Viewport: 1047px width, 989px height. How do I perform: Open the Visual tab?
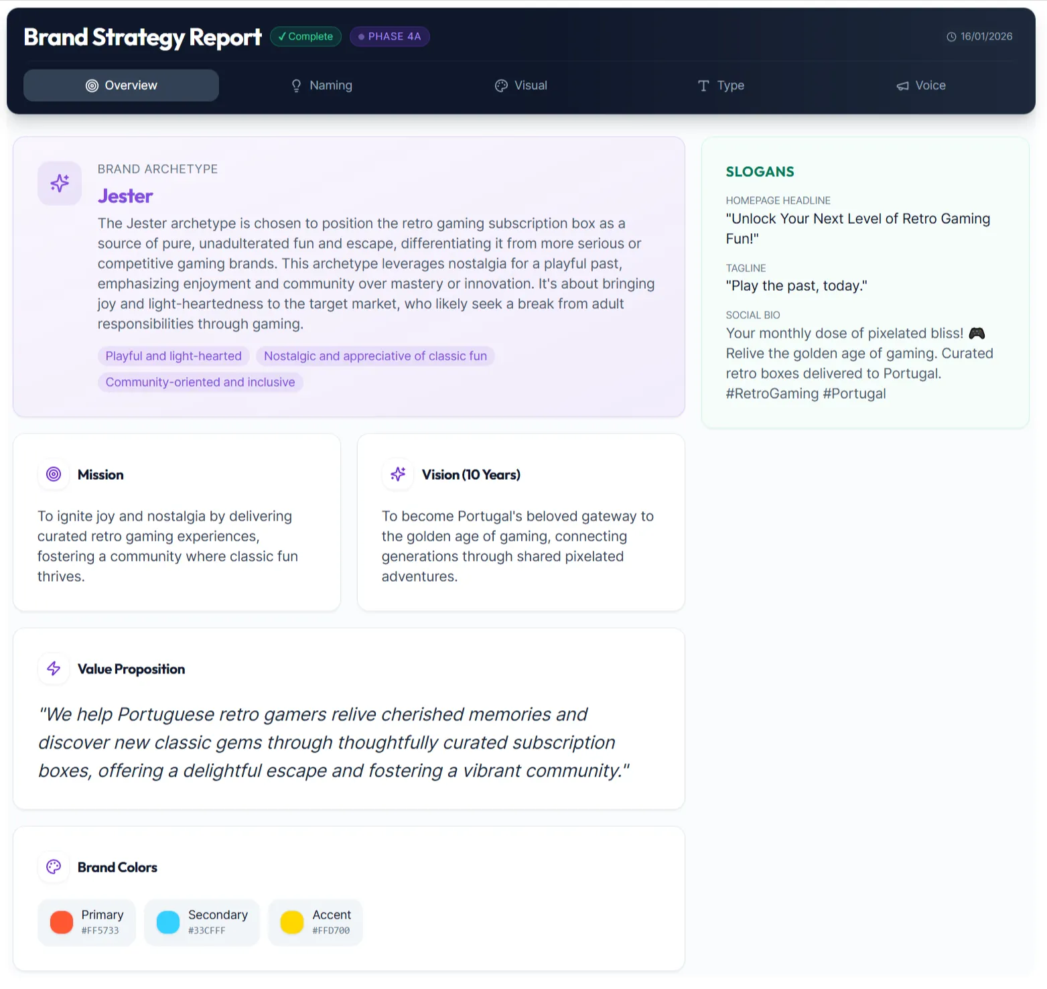(521, 85)
